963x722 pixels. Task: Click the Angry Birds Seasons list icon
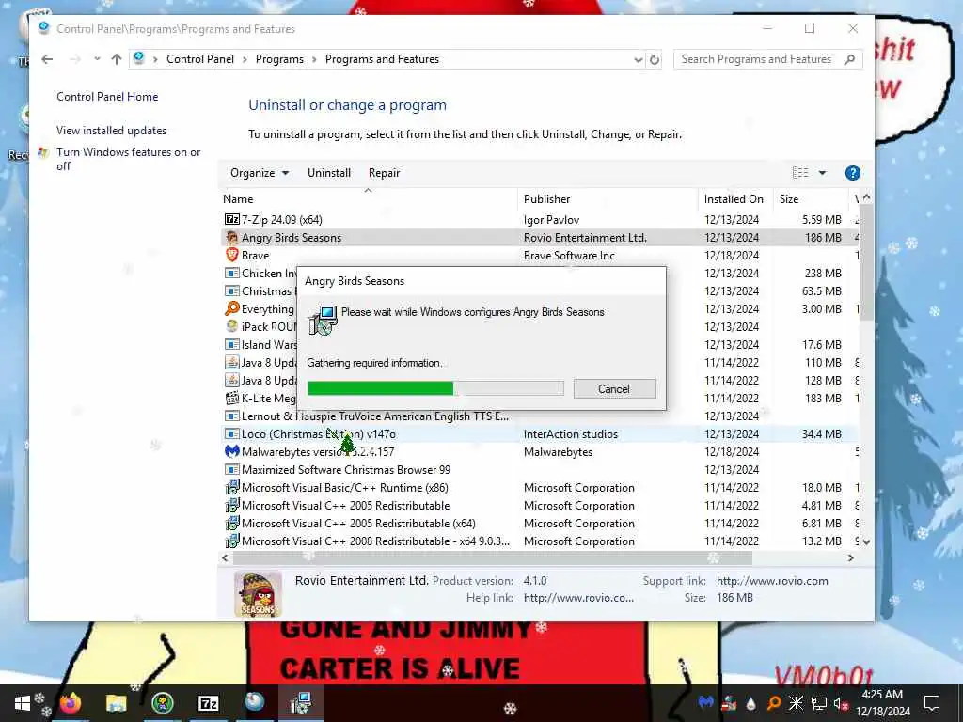tap(231, 237)
